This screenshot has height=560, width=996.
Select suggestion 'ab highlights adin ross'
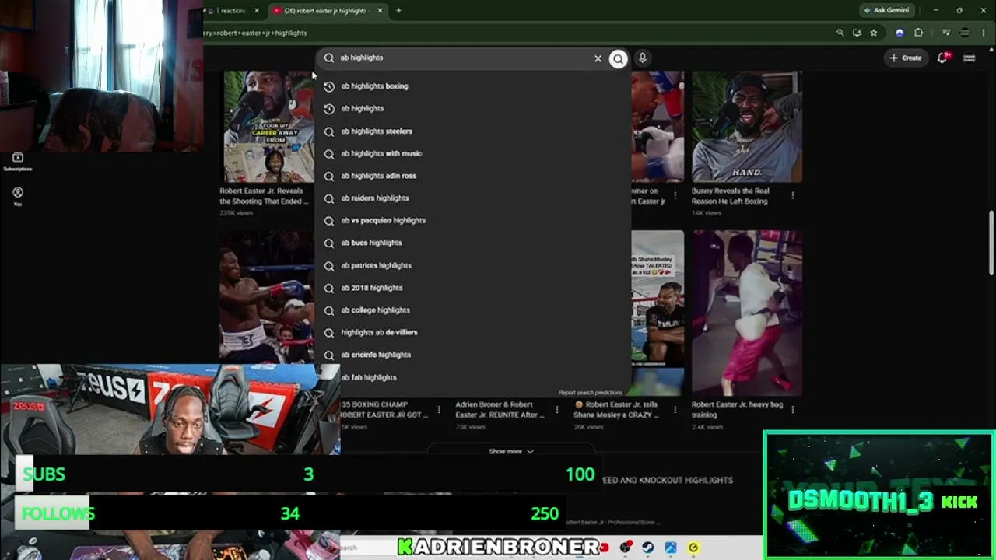pyautogui.click(x=473, y=176)
